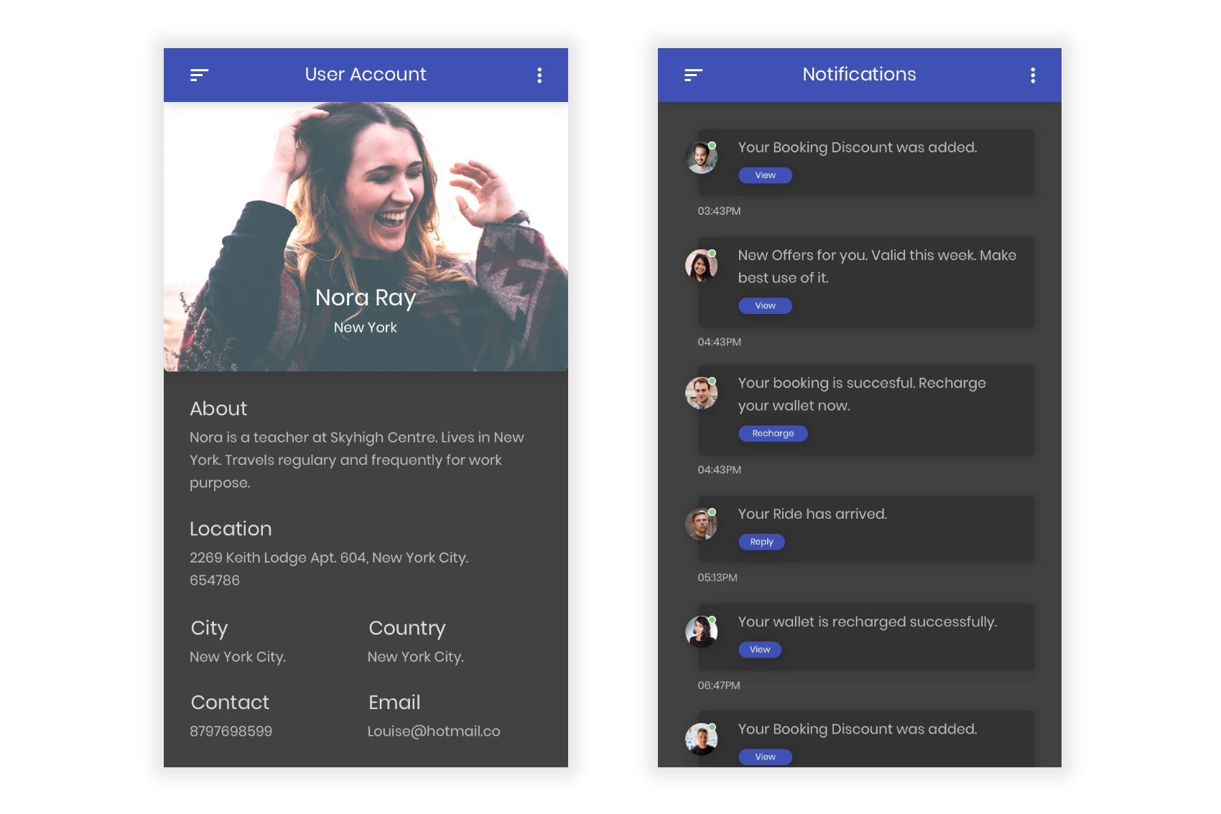Open the three-dot overflow menu on Notifications
Image resolution: width=1221 pixels, height=814 pixels.
pos(1033,75)
